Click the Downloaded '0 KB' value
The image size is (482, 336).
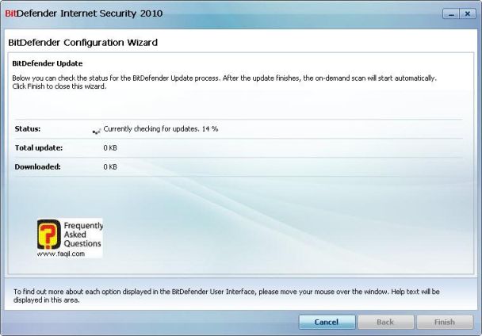110,167
